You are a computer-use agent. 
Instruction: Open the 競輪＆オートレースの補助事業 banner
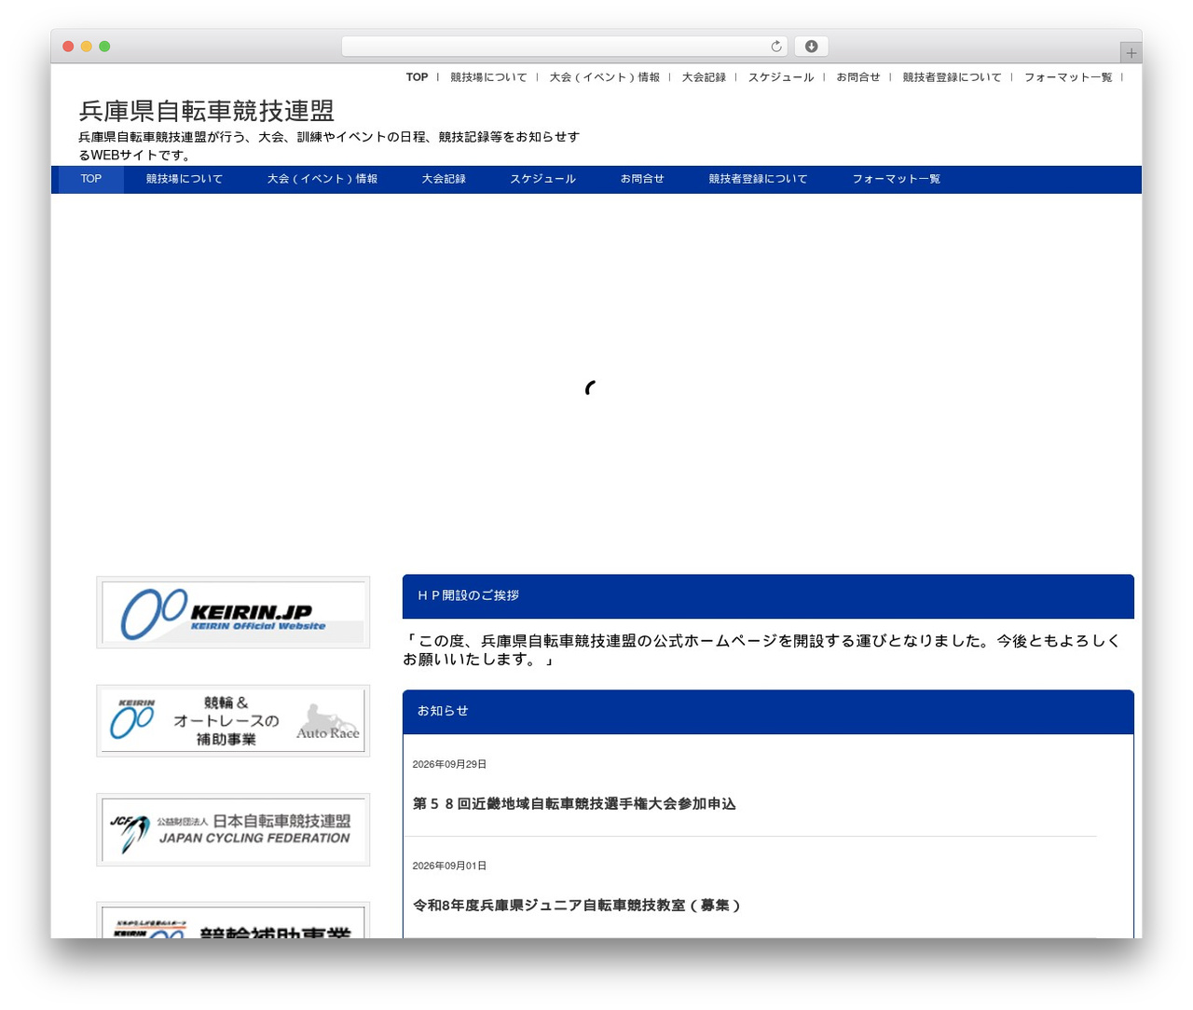[x=233, y=721]
